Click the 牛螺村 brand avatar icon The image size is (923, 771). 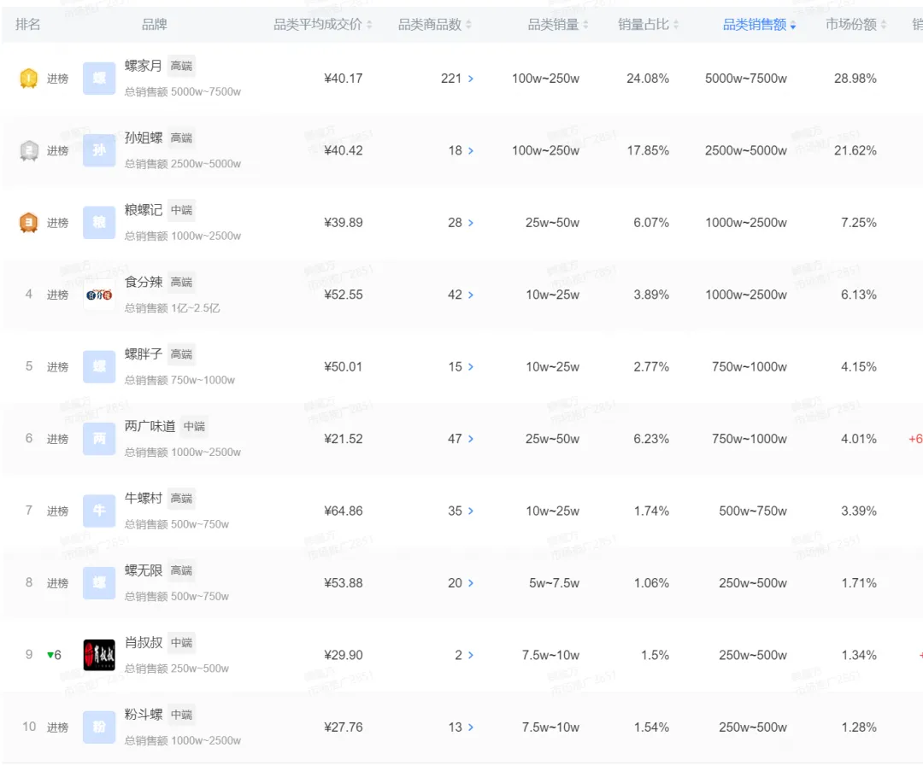coord(99,511)
